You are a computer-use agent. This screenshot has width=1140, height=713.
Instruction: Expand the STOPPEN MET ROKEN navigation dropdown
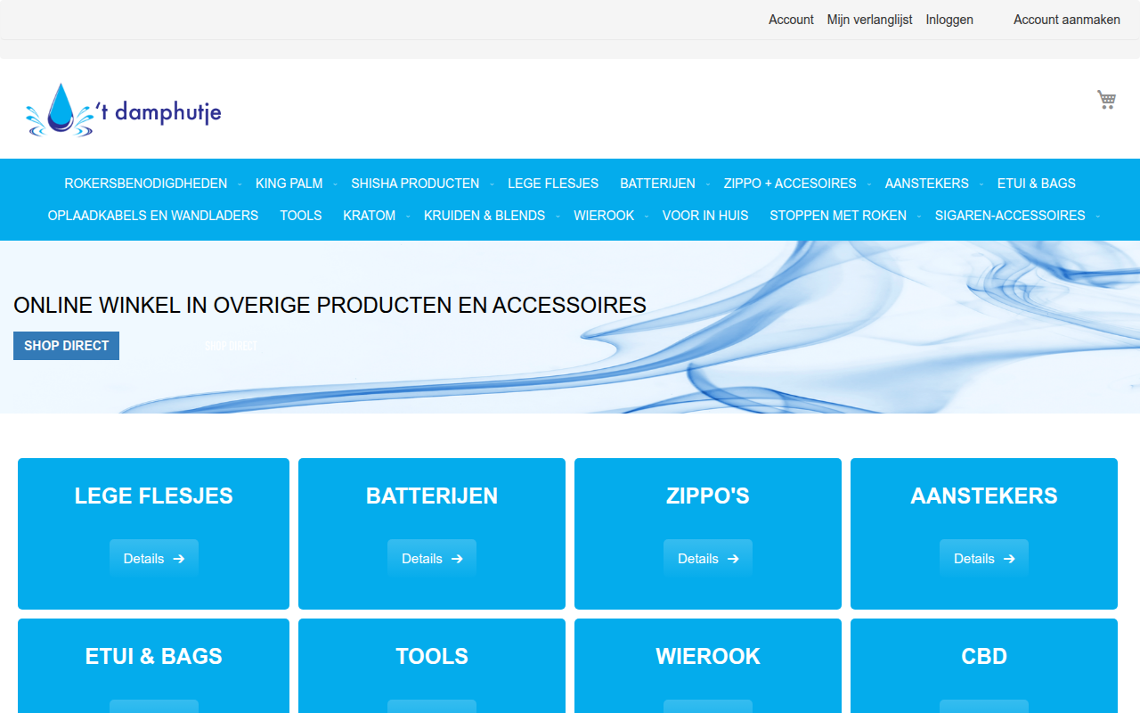tap(919, 216)
